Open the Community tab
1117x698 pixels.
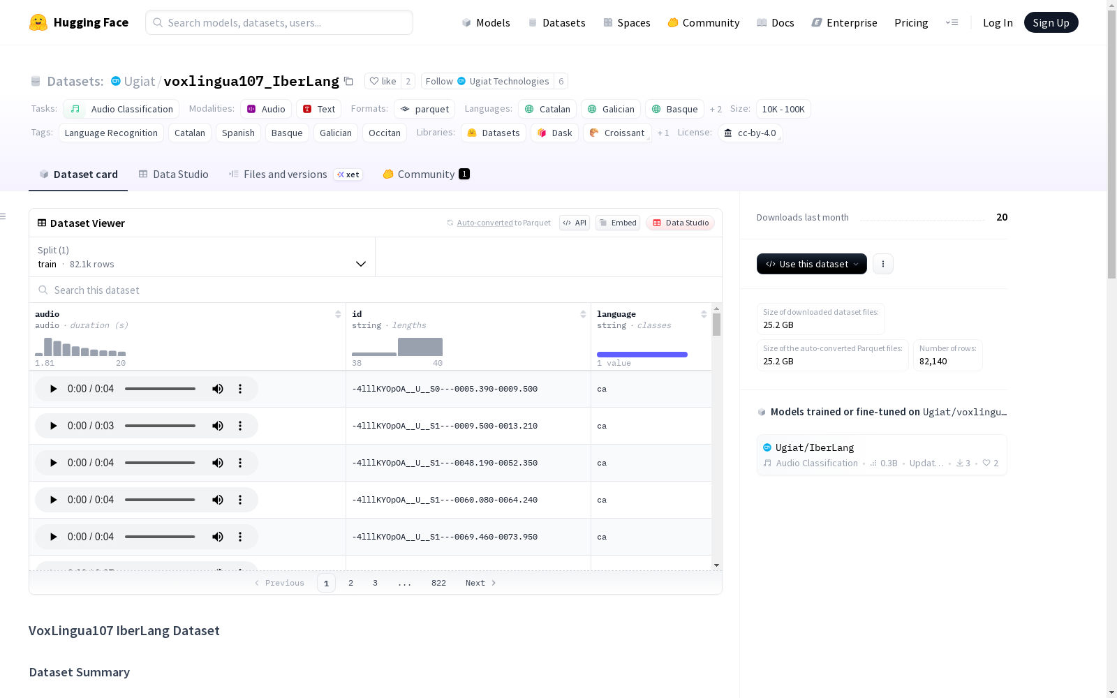tap(426, 174)
